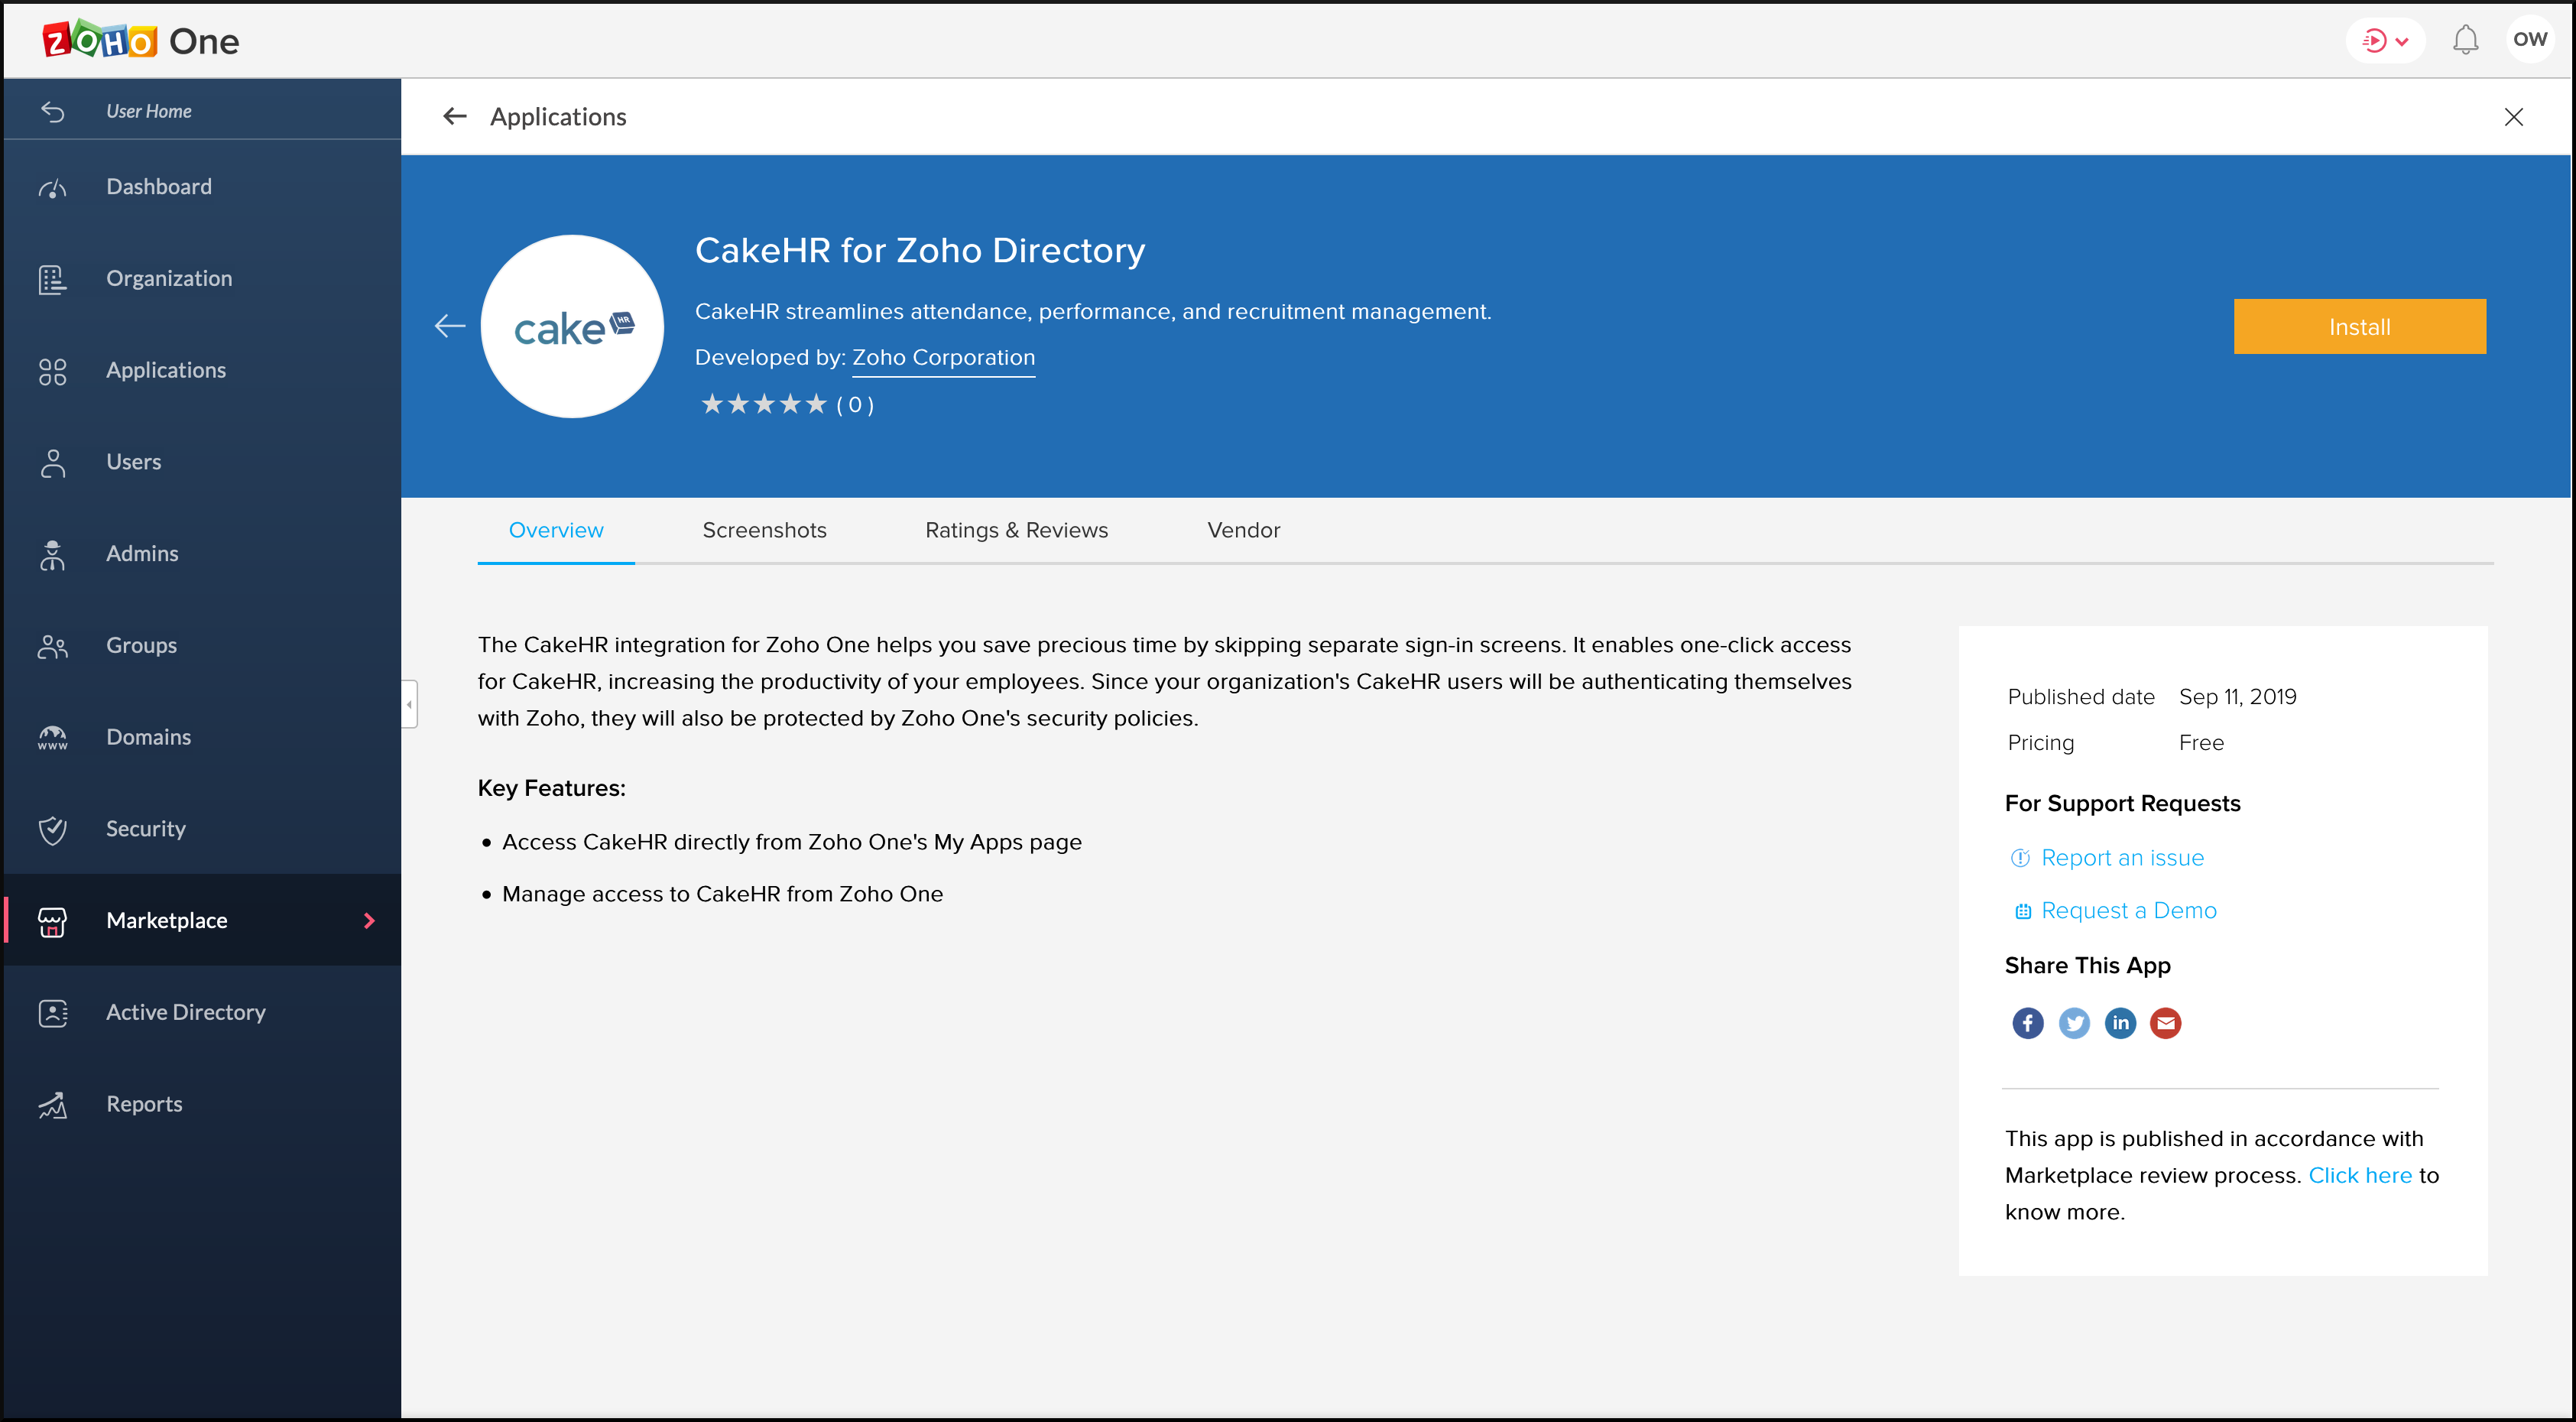
Task: Open the Security section
Action: 146,828
